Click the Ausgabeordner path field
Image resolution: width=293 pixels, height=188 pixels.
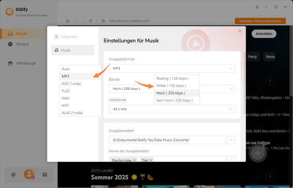(x=167, y=140)
